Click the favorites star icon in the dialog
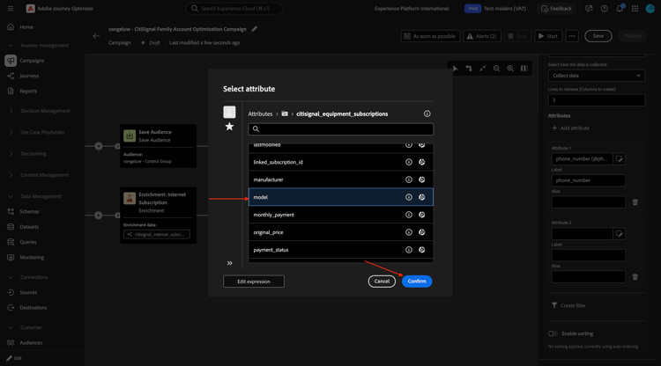661x366 pixels. pos(229,127)
